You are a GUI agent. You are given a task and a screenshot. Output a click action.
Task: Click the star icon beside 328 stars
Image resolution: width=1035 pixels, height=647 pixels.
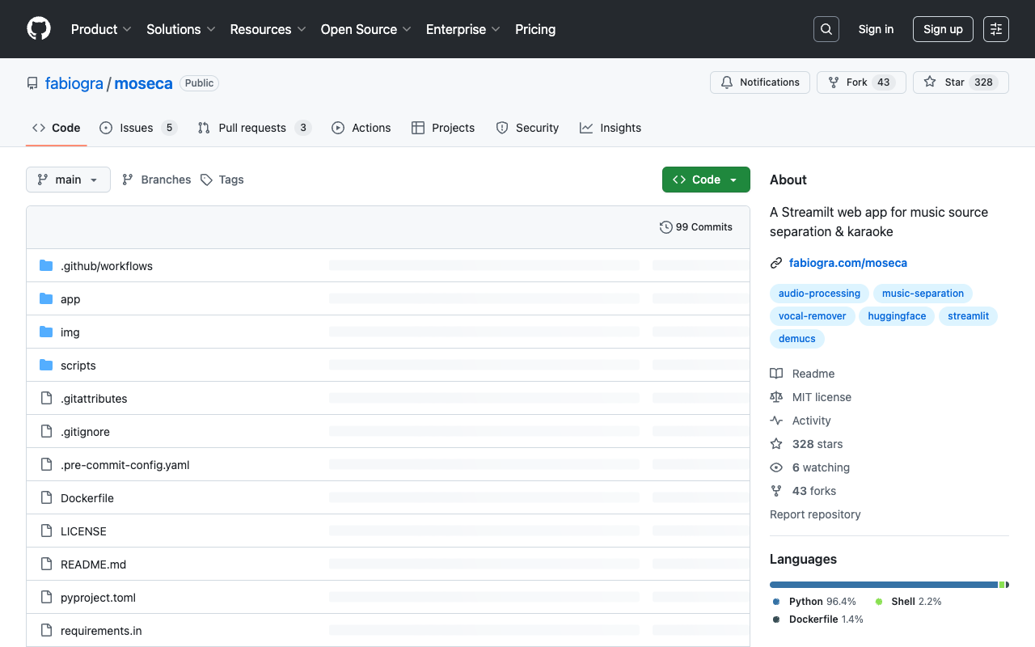click(x=776, y=444)
